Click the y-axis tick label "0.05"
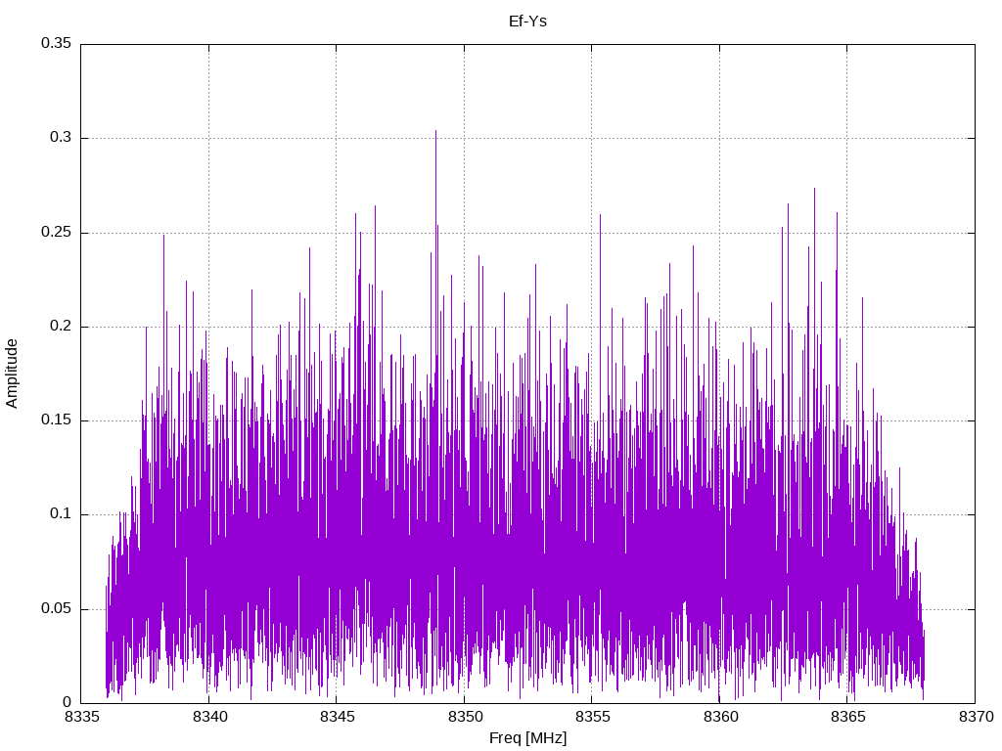Image resolution: width=1002 pixels, height=751 pixels. pyautogui.click(x=56, y=608)
